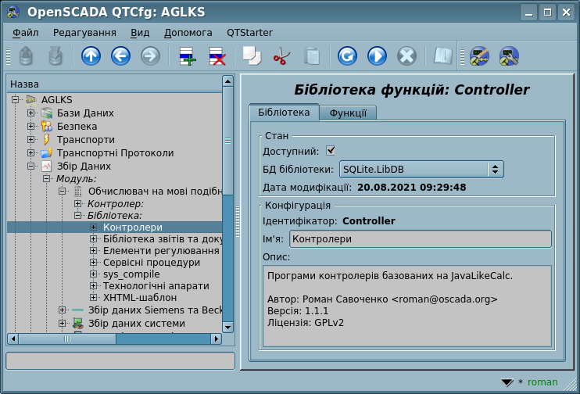Click the Ім'я input field

(420, 239)
